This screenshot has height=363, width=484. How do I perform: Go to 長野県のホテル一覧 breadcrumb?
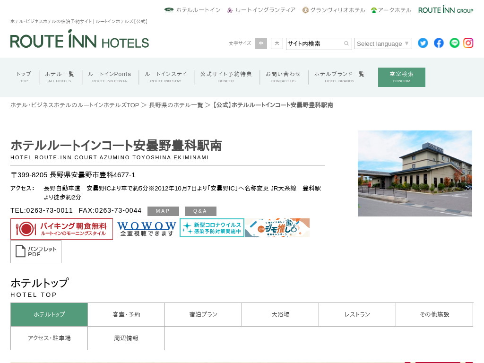pyautogui.click(x=176, y=105)
